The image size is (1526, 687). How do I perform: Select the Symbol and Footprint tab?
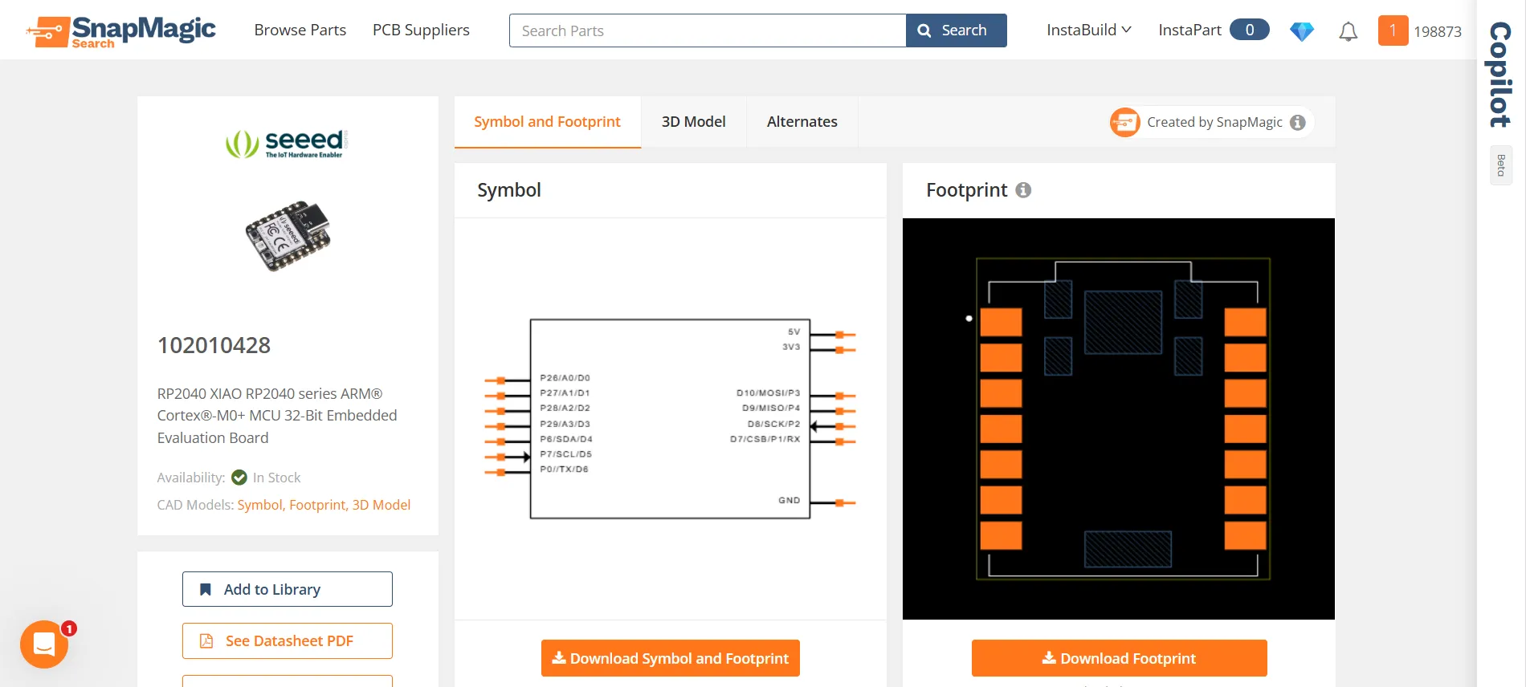tap(547, 122)
